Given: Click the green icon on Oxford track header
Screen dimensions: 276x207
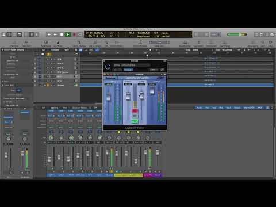Looking at the screenshot, I should pos(75,85).
